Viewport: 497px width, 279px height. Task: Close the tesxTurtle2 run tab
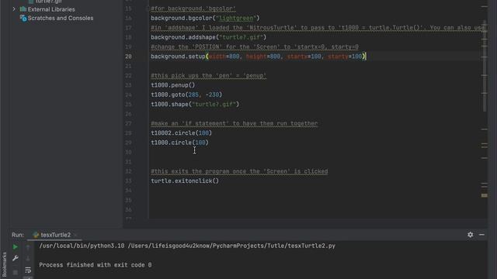pyautogui.click(x=75, y=235)
